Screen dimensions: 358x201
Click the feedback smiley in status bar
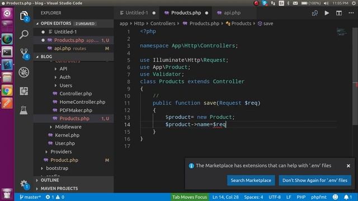(x=335, y=197)
